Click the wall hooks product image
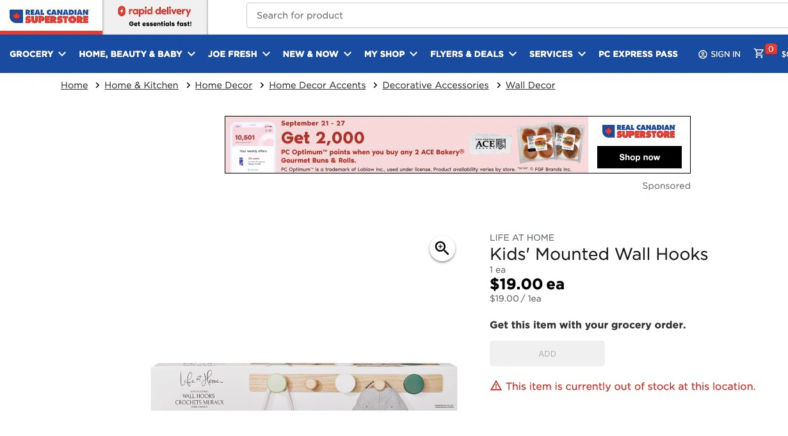Viewport: 788px width, 436px height. pos(304,386)
